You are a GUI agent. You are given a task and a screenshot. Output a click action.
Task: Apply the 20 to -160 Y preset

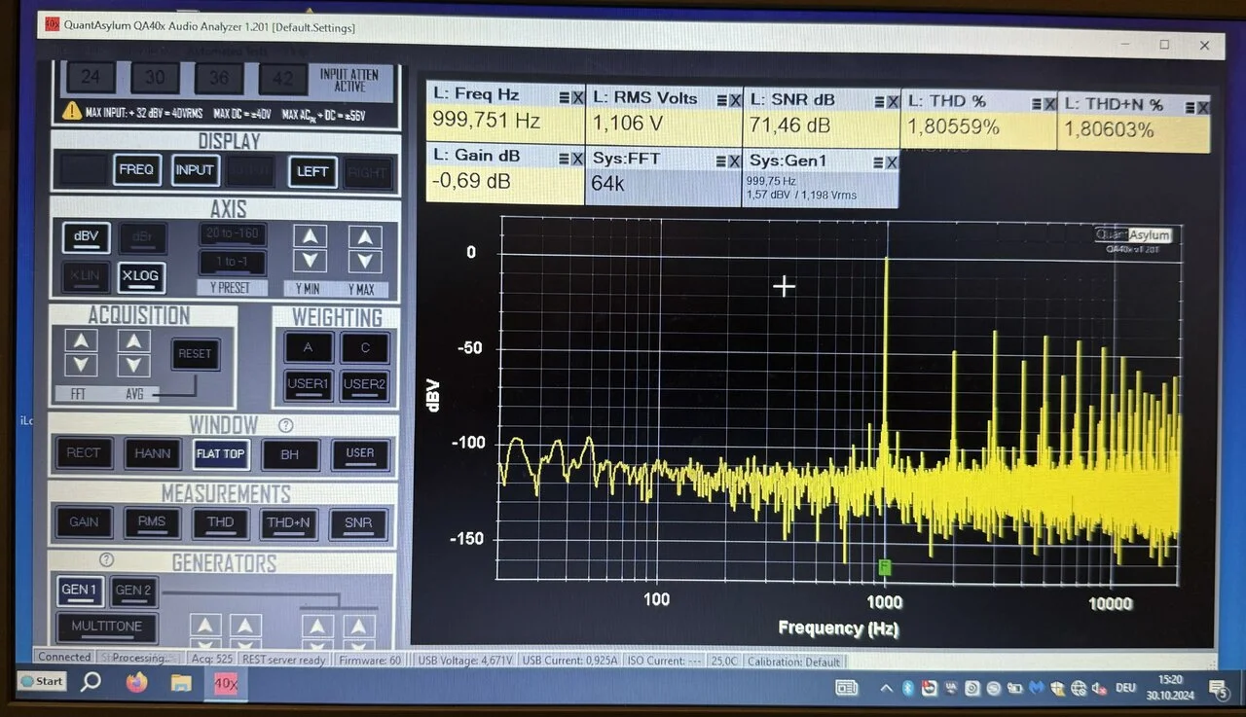(233, 233)
